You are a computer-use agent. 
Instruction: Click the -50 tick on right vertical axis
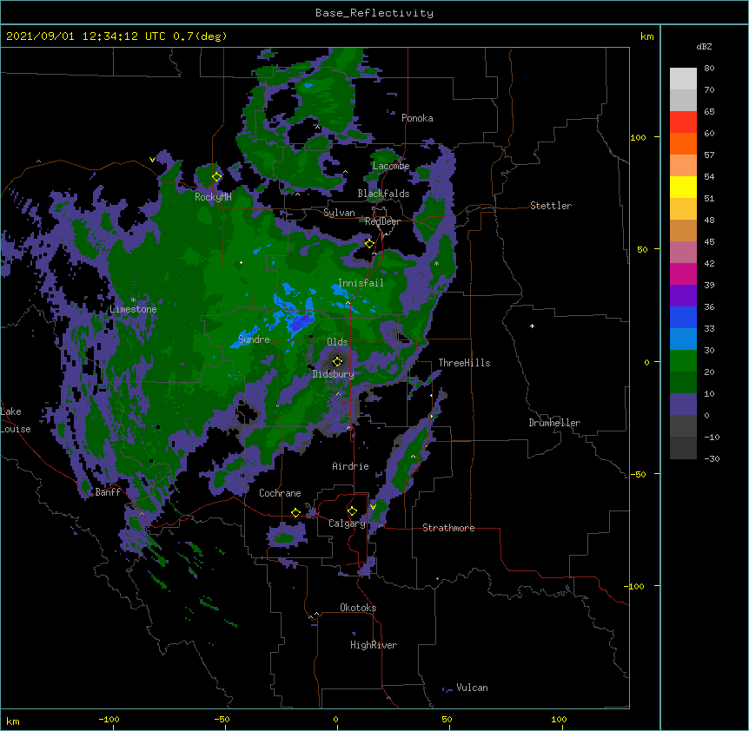[x=638, y=474]
